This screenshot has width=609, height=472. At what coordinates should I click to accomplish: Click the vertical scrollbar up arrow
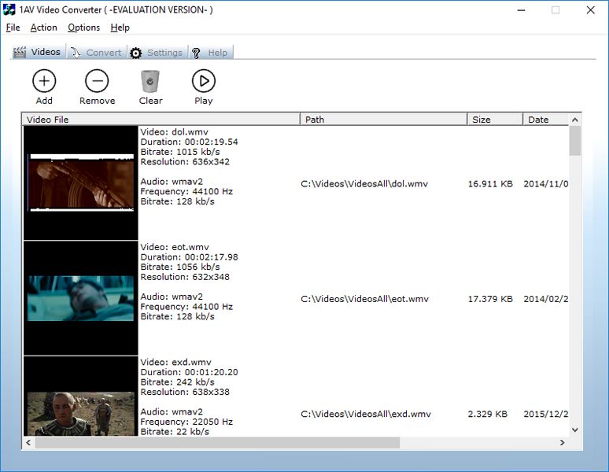pyautogui.click(x=575, y=120)
